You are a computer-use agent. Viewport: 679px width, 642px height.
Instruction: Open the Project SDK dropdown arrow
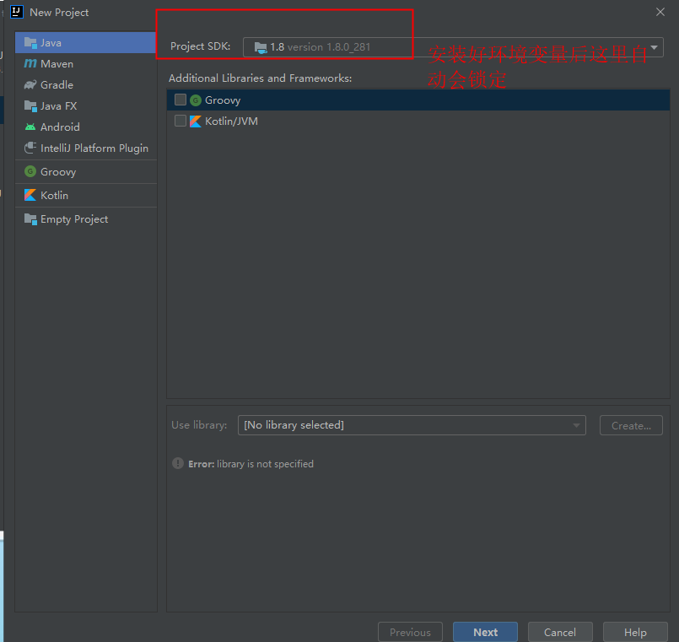655,46
